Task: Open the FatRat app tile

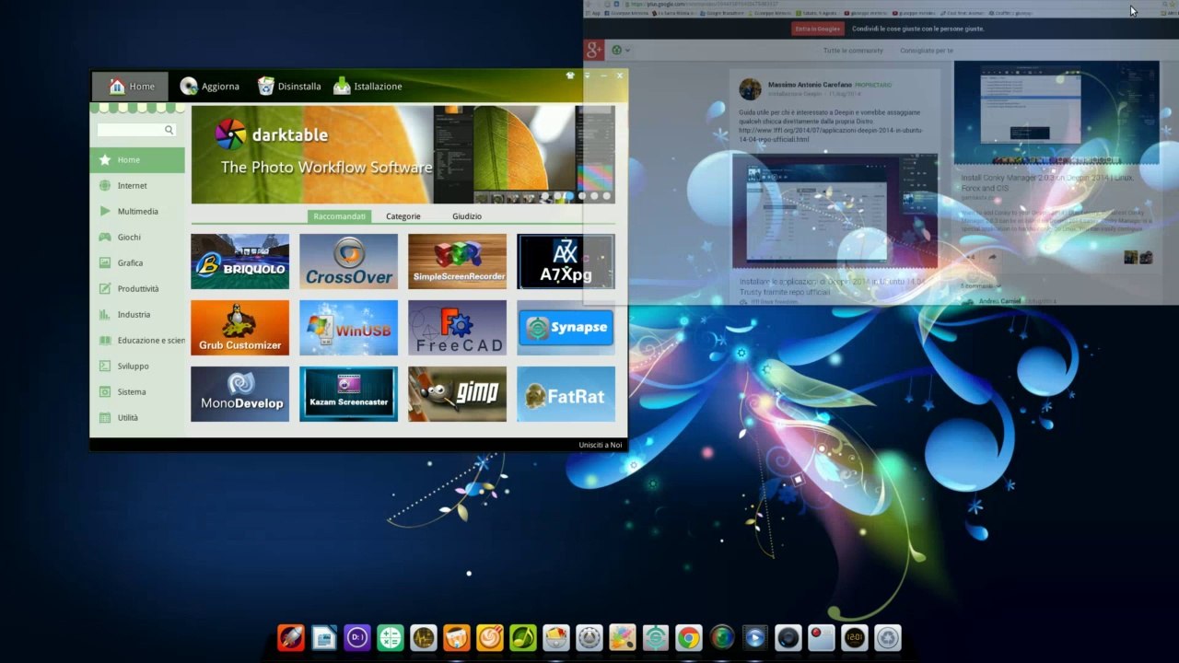Action: point(566,394)
